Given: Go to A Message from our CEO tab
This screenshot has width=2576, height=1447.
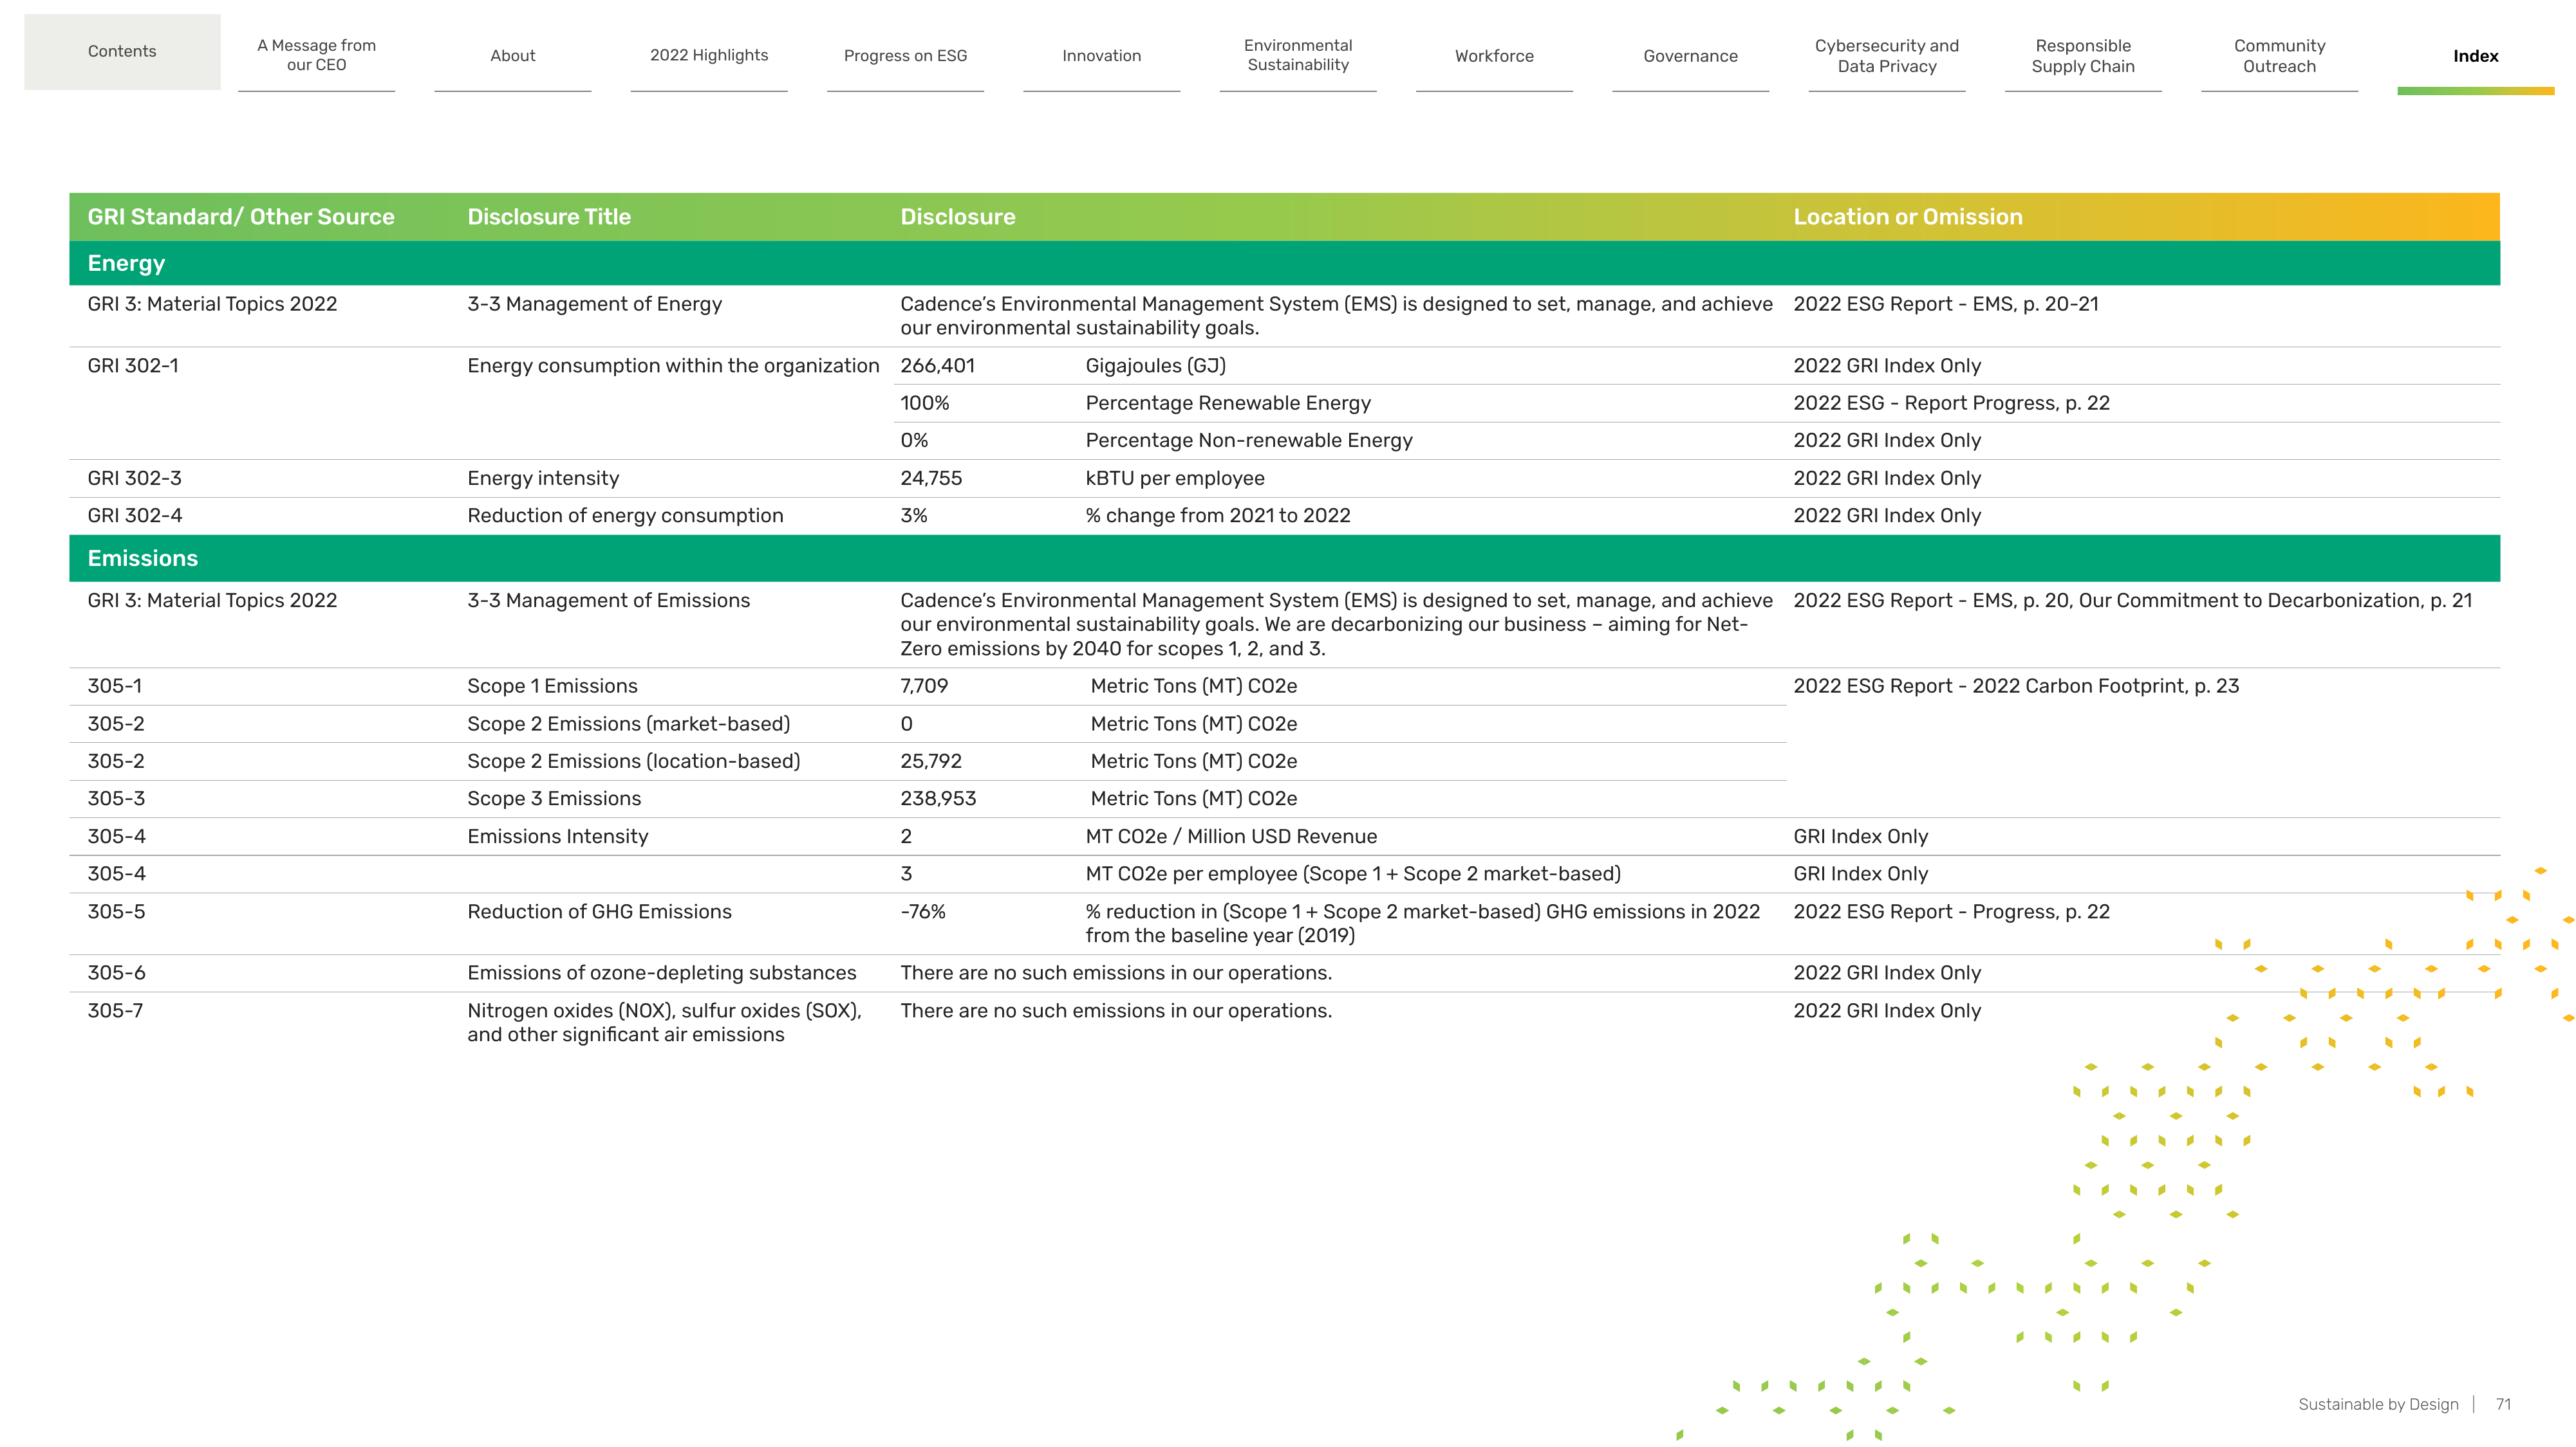Looking at the screenshot, I should tap(317, 55).
